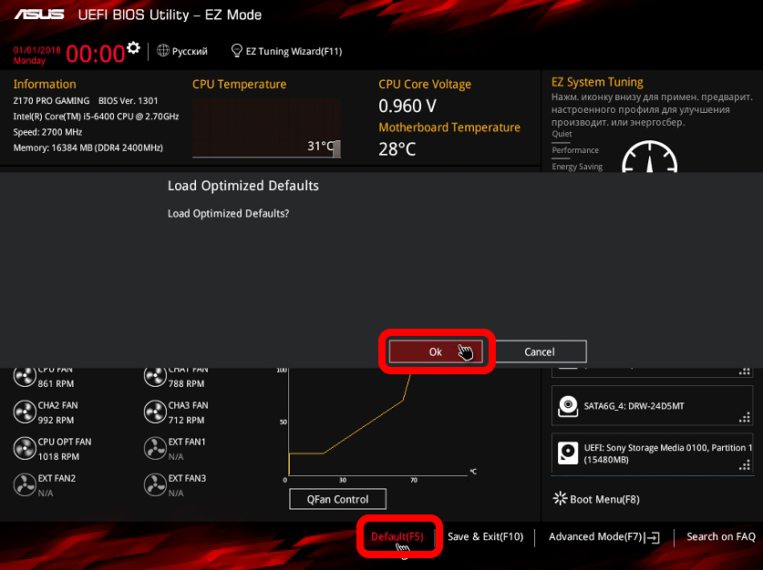763x570 pixels.
Task: Click the ASUS logo
Action: point(39,15)
